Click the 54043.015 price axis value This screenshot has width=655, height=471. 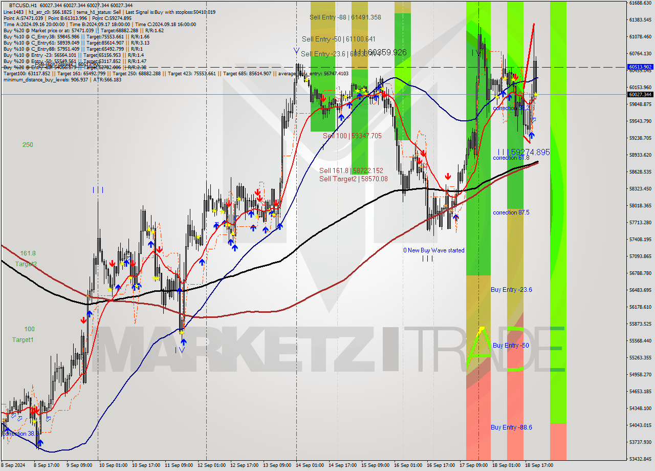tap(640, 425)
